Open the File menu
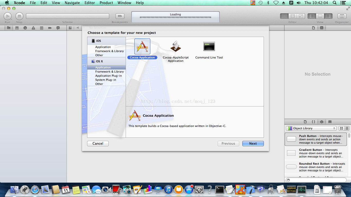 (x=33, y=3)
